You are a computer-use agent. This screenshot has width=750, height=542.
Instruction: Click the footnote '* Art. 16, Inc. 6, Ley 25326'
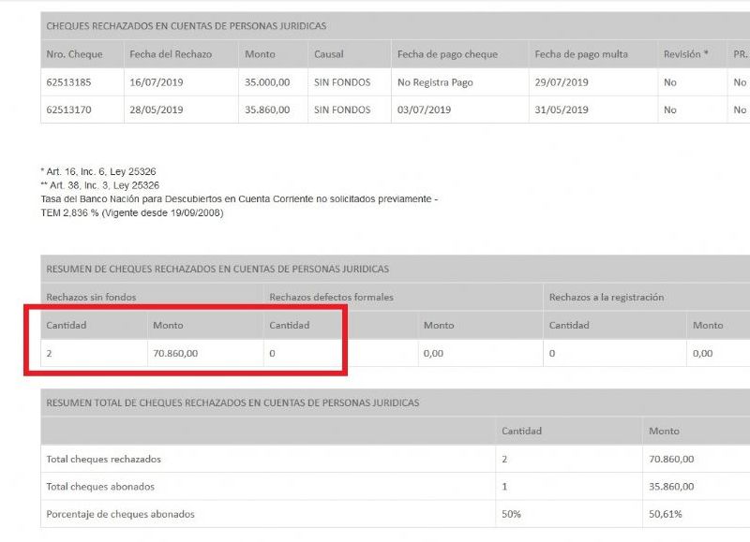(x=98, y=171)
